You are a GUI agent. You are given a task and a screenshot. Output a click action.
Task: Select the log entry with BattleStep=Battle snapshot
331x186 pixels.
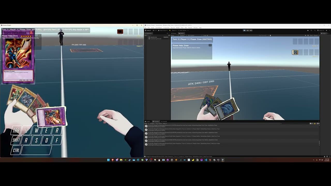[232, 137]
